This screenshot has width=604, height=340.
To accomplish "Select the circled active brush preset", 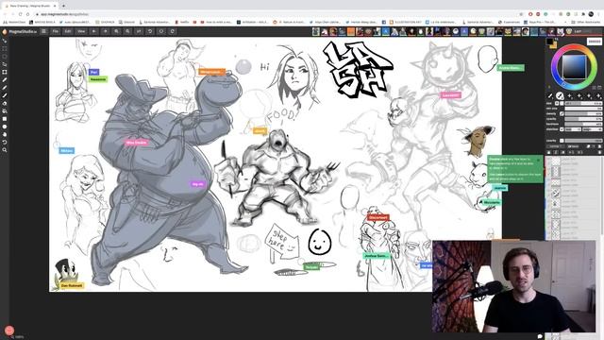I will 560,95.
